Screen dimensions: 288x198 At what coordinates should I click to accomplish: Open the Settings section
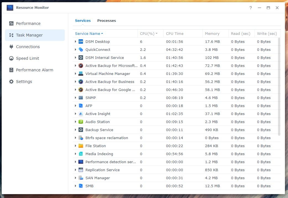pos(35,82)
